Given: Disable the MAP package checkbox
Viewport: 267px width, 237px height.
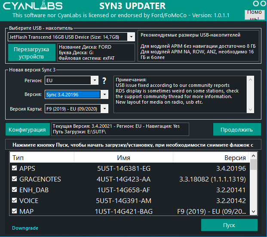Looking at the screenshot, I should coord(15,211).
